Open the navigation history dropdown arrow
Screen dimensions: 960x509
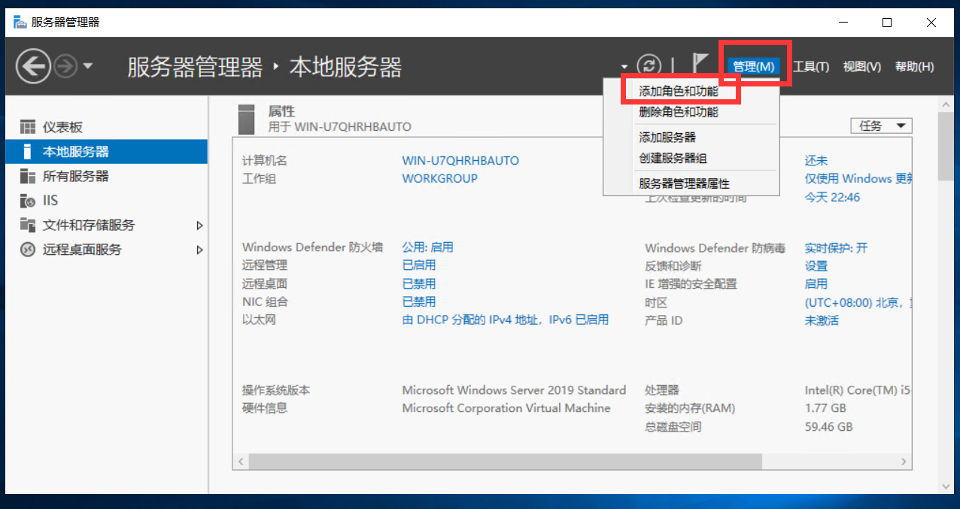pos(88,66)
